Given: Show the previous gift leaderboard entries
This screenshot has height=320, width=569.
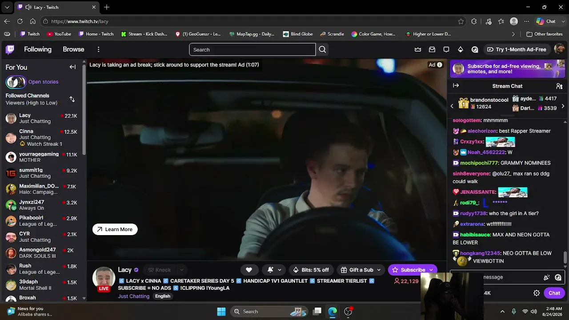Looking at the screenshot, I should (452, 106).
